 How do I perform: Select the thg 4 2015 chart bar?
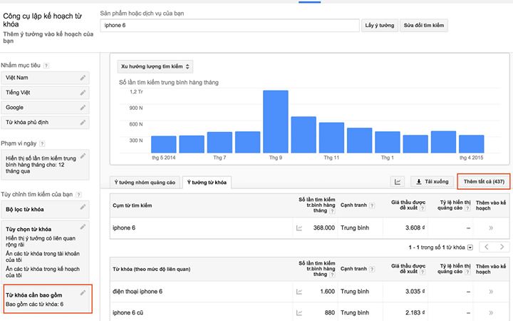472,144
